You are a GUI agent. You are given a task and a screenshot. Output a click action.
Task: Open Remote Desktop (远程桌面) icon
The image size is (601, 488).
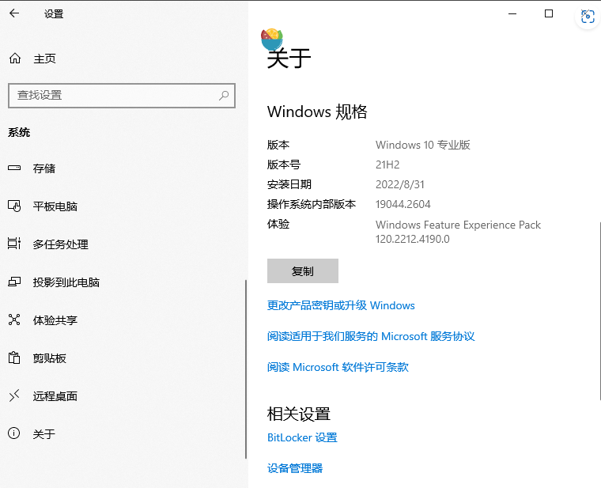pos(14,396)
